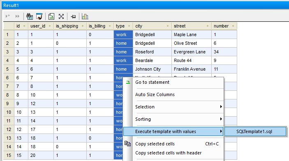This screenshot has height=161, width=289.
Task: Click the 'Maple Lane' street cell
Action: (192, 34)
